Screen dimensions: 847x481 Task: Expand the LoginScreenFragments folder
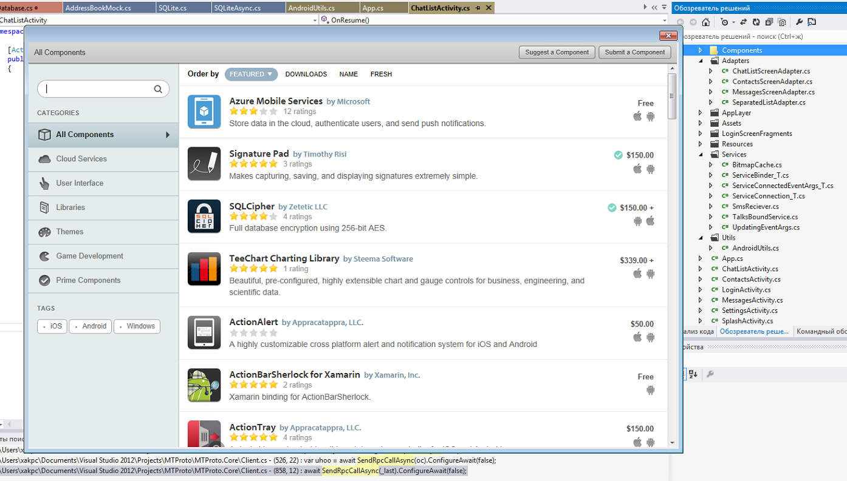(700, 133)
